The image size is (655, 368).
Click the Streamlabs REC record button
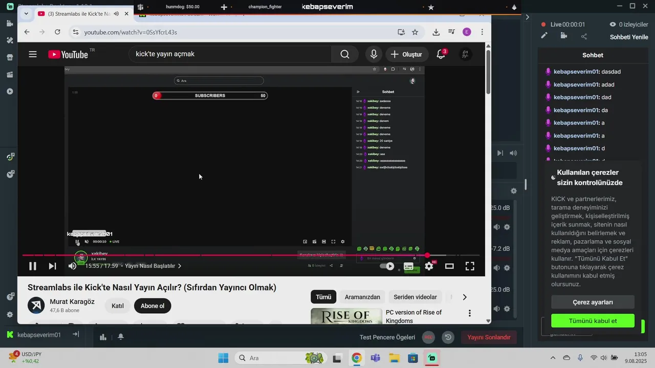tap(428, 337)
